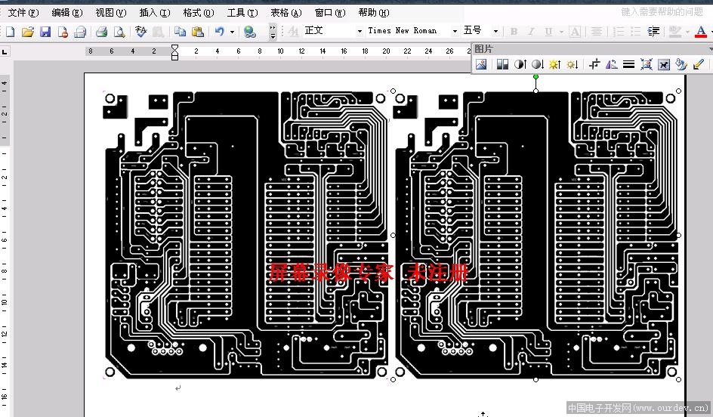Screen dimensions: 713x417
Task: Click the Insert Picture icon
Action: pyautogui.click(x=481, y=65)
